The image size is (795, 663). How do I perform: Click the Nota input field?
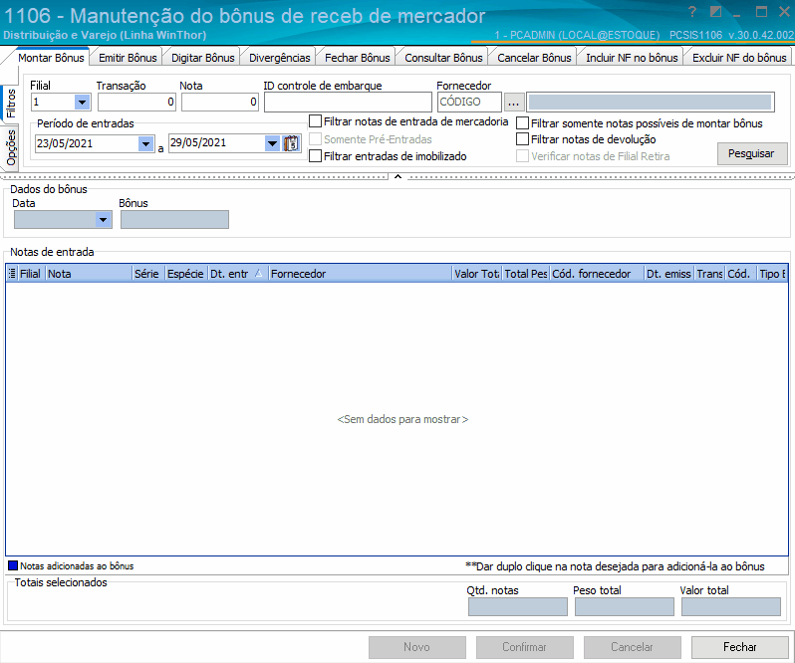coord(220,102)
